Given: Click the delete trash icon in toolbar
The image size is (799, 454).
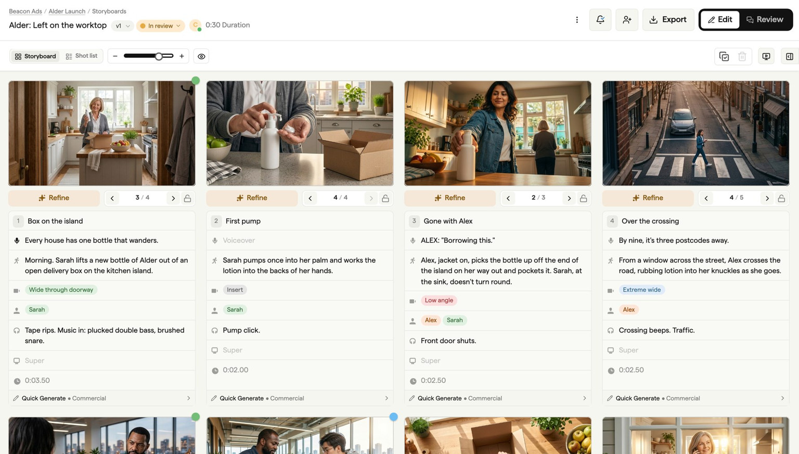Looking at the screenshot, I should [x=742, y=56].
